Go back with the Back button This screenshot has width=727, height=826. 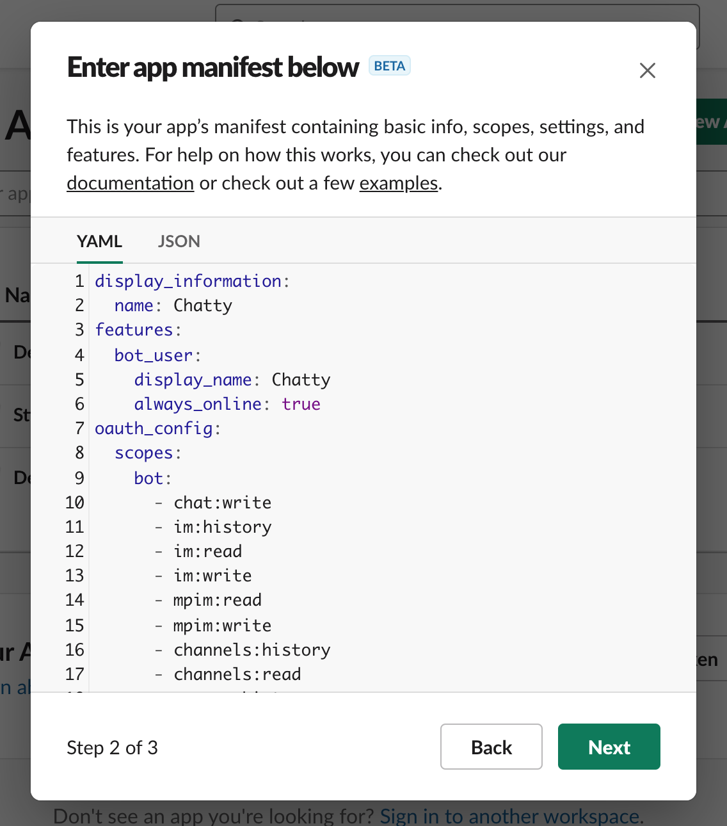(x=491, y=747)
